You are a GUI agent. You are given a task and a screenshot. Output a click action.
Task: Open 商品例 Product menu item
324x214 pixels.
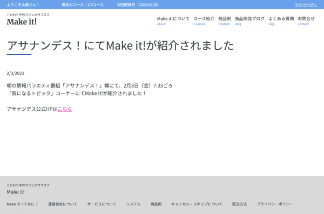[x=225, y=21]
